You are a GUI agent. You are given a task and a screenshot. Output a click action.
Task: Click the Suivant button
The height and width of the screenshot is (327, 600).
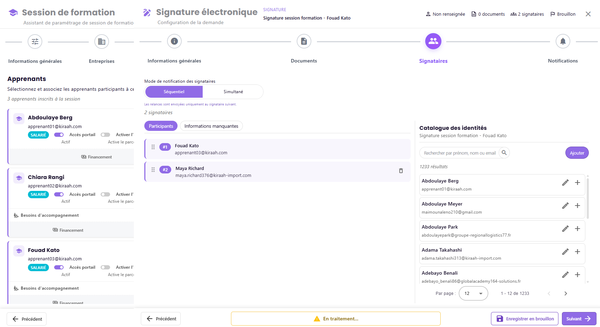(x=579, y=319)
